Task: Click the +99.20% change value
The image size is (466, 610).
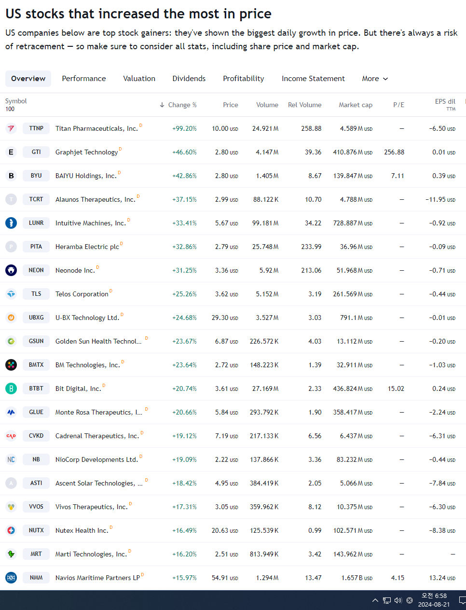Action: 184,128
